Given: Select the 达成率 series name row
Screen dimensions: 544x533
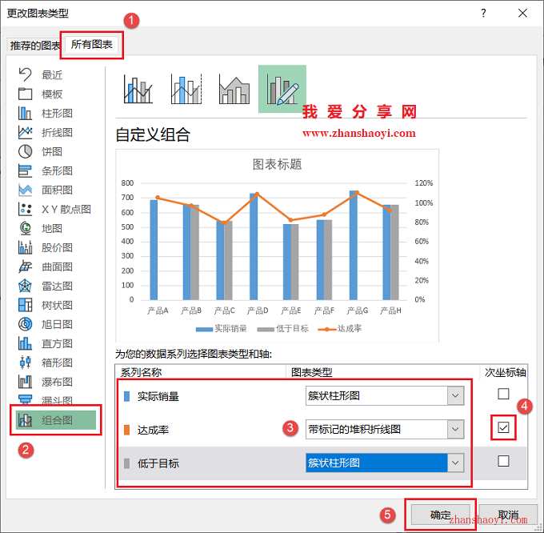Looking at the screenshot, I should (153, 430).
